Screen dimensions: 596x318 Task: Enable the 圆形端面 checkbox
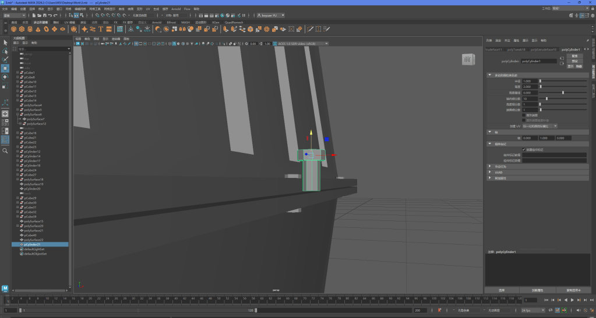pos(523,115)
